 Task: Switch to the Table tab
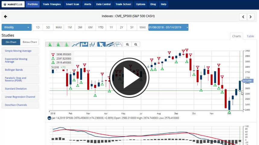coord(250,36)
